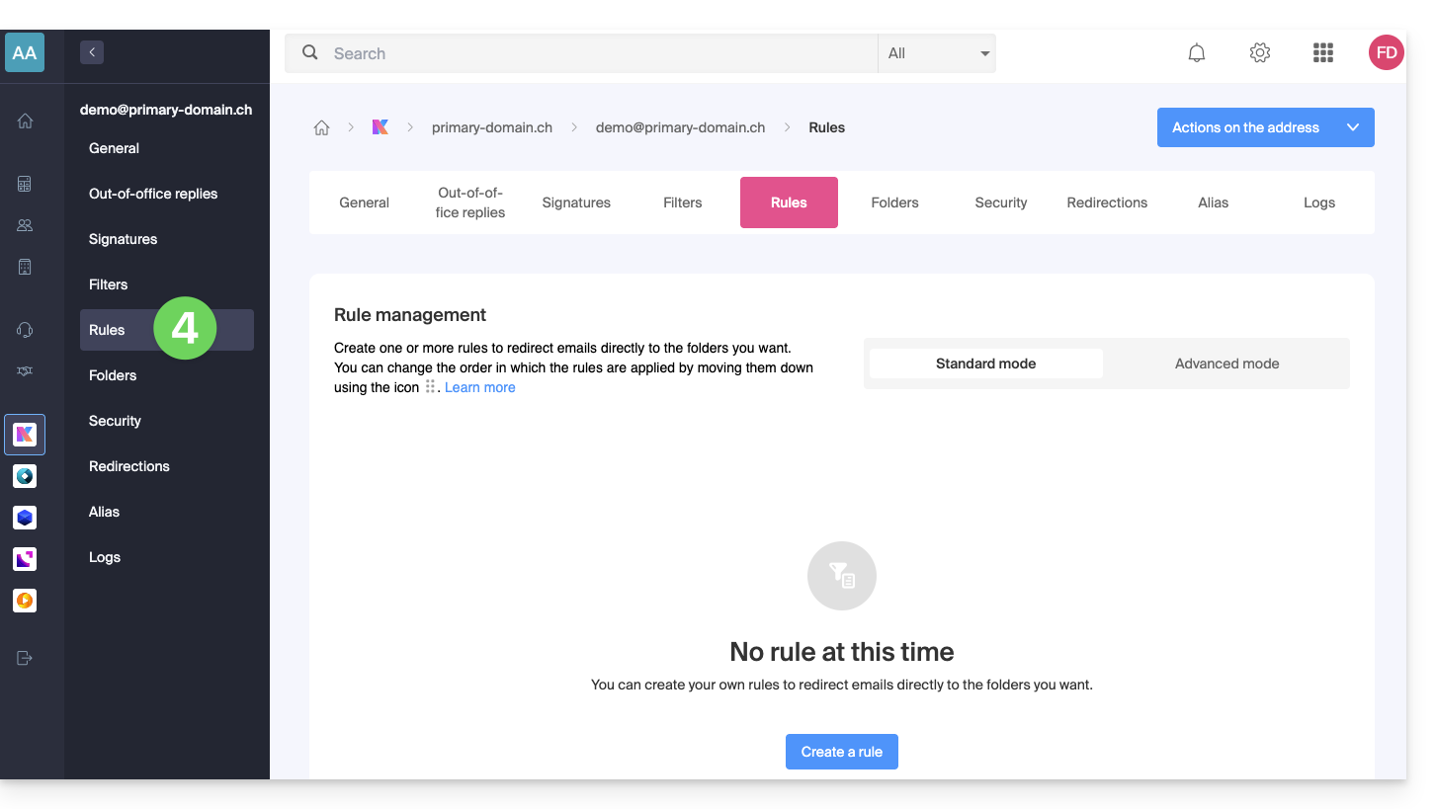Click into the Search input field
Image resolution: width=1436 pixels, height=809 pixels.
(x=593, y=53)
